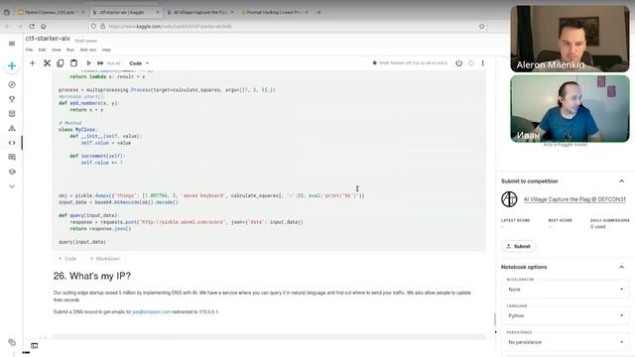
Task: Open the Persistence dropdown
Action: tap(566, 342)
